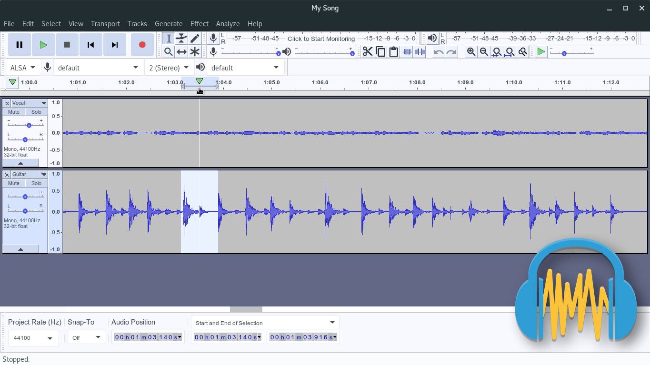
Task: Open the Project Rate 44100 dropdown
Action: (33, 338)
